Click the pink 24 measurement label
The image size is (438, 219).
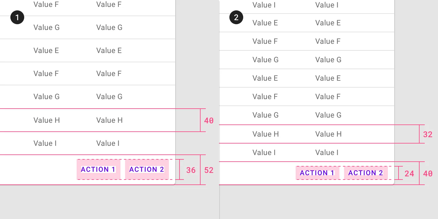[x=409, y=174]
